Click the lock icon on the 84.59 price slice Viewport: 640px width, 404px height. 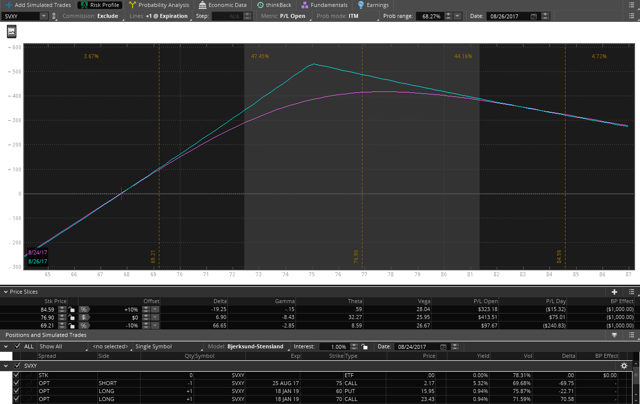coord(72,309)
